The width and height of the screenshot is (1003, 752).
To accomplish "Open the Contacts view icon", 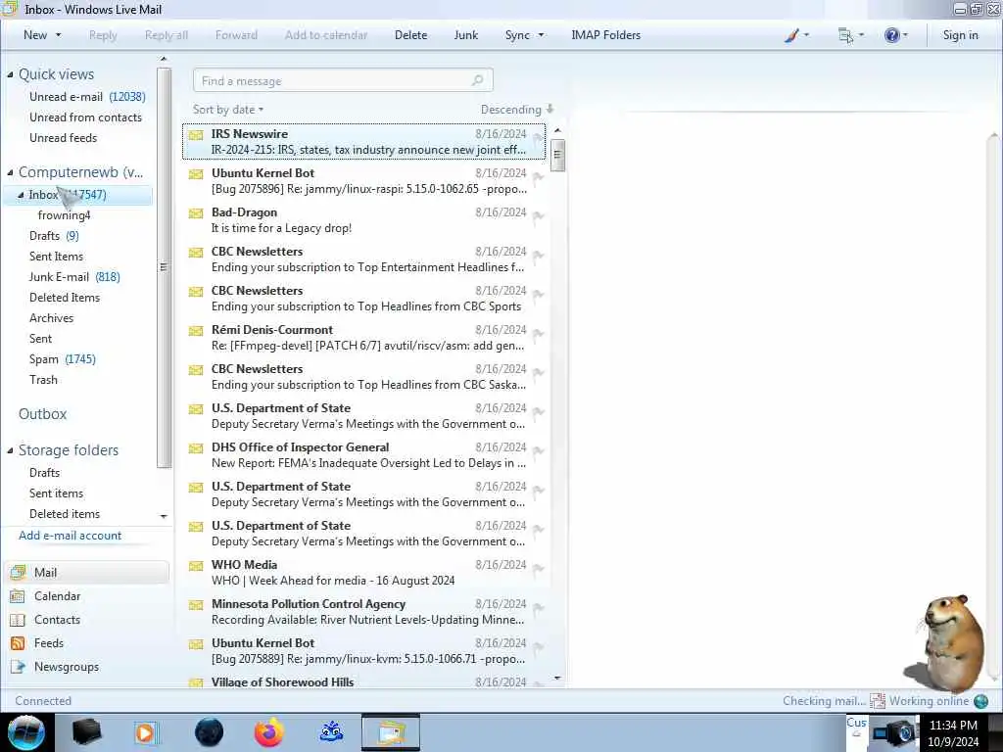I will [x=18, y=620].
